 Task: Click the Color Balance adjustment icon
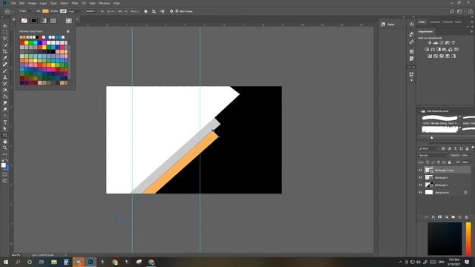click(x=433, y=50)
